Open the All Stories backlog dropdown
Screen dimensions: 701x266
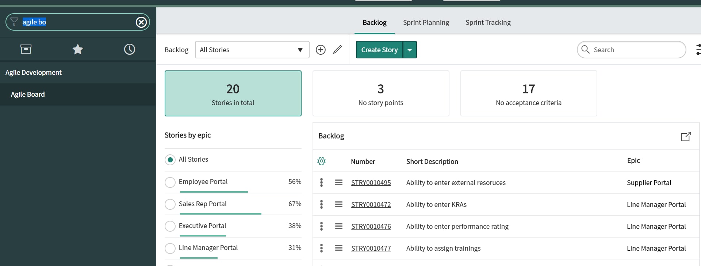pos(252,50)
